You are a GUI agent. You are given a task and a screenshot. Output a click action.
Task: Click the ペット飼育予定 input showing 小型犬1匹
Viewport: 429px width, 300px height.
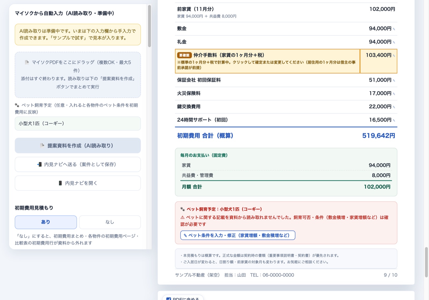pyautogui.click(x=78, y=124)
